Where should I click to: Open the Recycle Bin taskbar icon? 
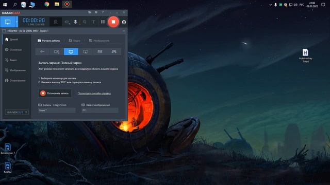coord(24,5)
